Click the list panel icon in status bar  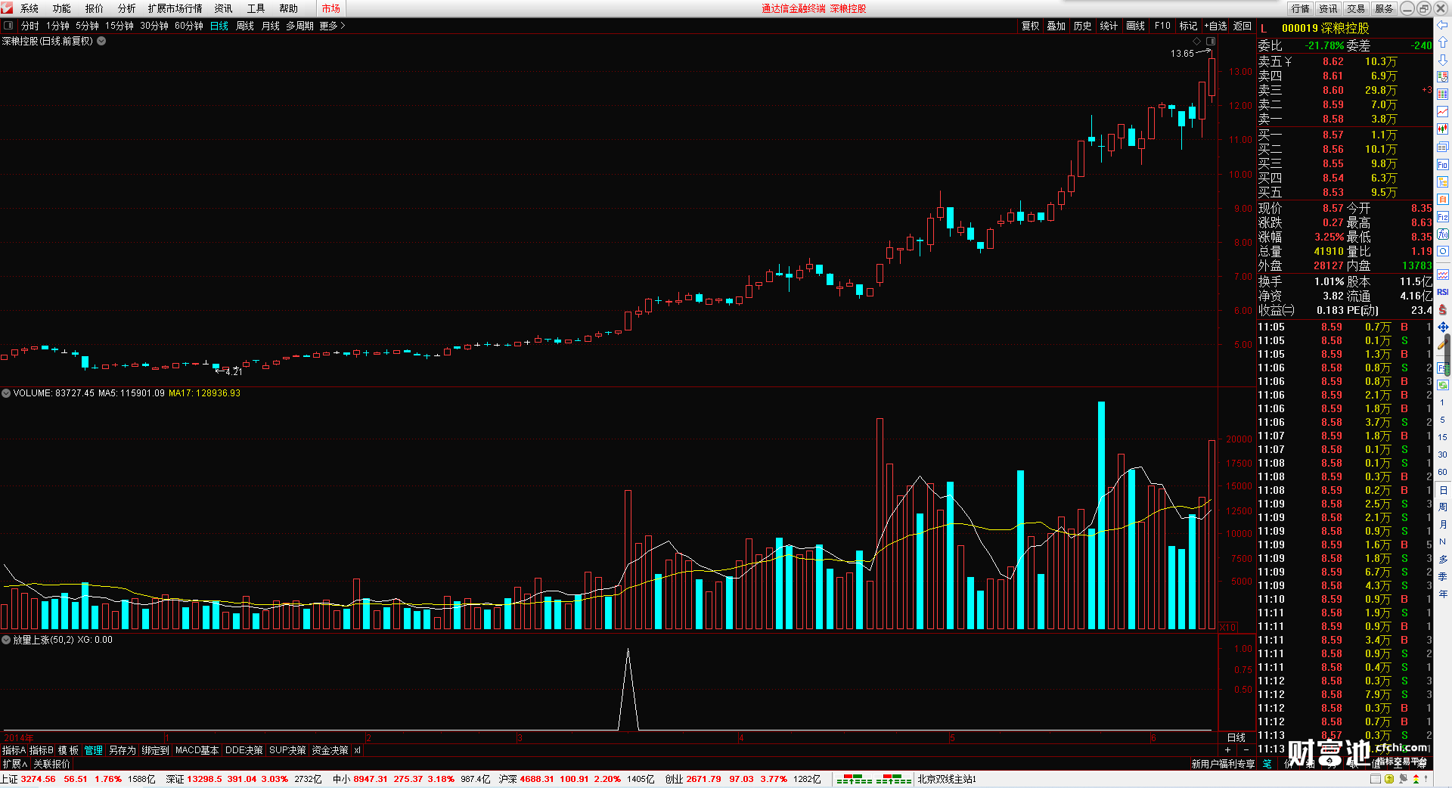click(1376, 779)
